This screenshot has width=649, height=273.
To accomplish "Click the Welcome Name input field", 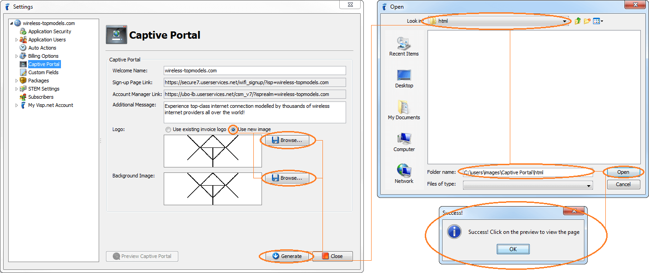I will (255, 71).
